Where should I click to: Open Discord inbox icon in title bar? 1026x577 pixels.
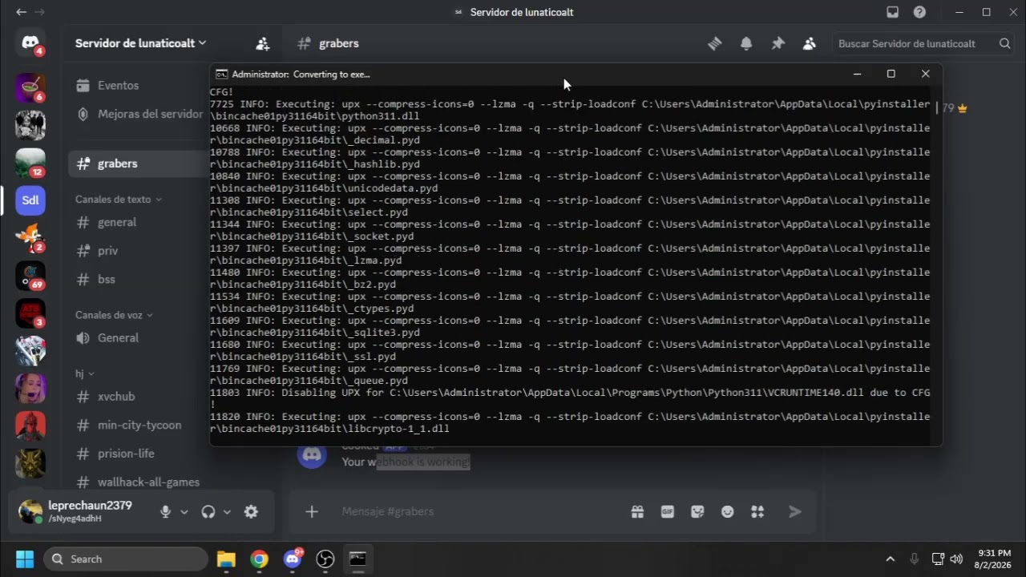pyautogui.click(x=893, y=12)
